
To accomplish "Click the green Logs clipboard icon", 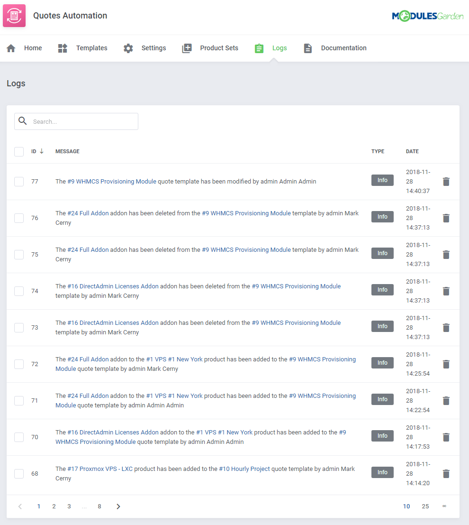I will click(259, 48).
